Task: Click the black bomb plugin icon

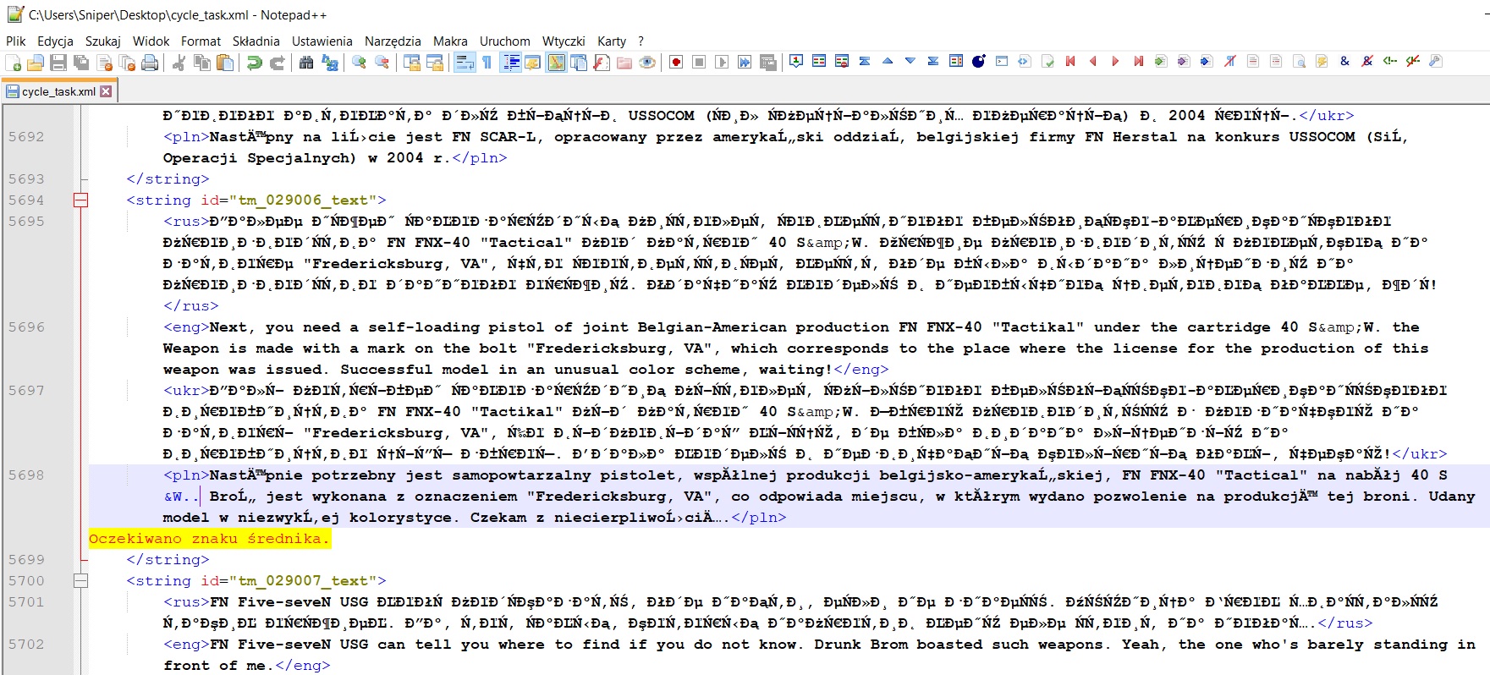Action: click(x=979, y=61)
